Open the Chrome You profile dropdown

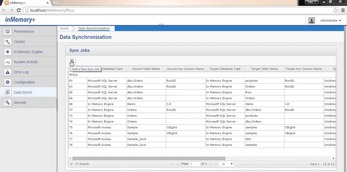312,2
